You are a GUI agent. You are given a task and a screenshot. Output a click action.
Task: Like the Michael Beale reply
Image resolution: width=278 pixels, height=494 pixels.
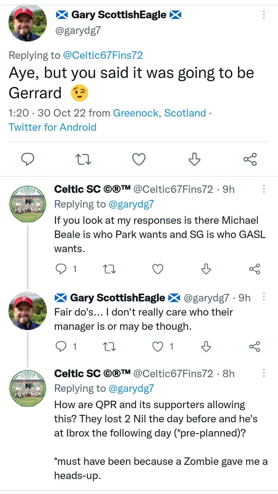(158, 269)
